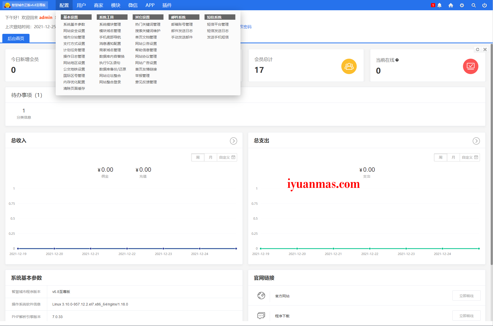Open 城市分站管理 menu entry

(x=74, y=37)
